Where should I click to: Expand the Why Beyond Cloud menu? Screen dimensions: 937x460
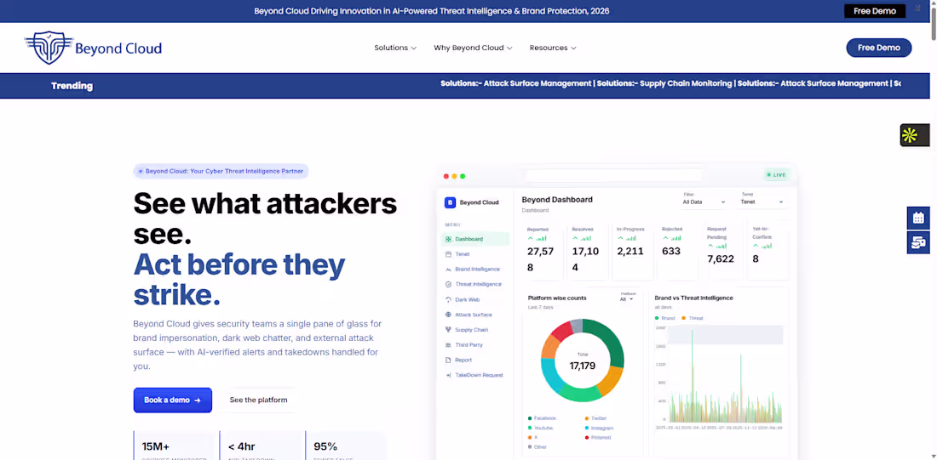tap(473, 48)
